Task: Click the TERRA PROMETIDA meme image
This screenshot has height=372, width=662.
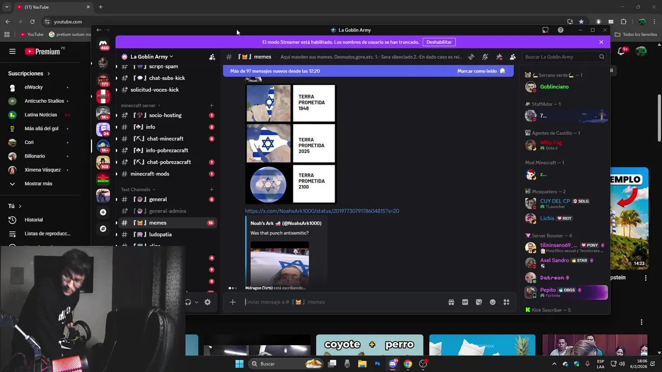Action: (x=291, y=144)
